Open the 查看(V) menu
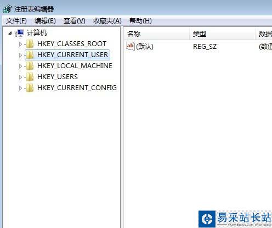The height and width of the screenshot is (228, 272). (75, 21)
